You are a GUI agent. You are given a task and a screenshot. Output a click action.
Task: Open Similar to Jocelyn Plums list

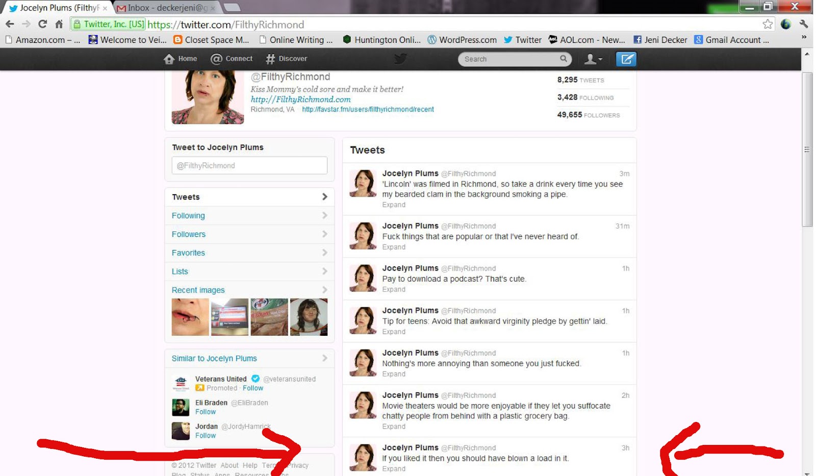tap(249, 358)
